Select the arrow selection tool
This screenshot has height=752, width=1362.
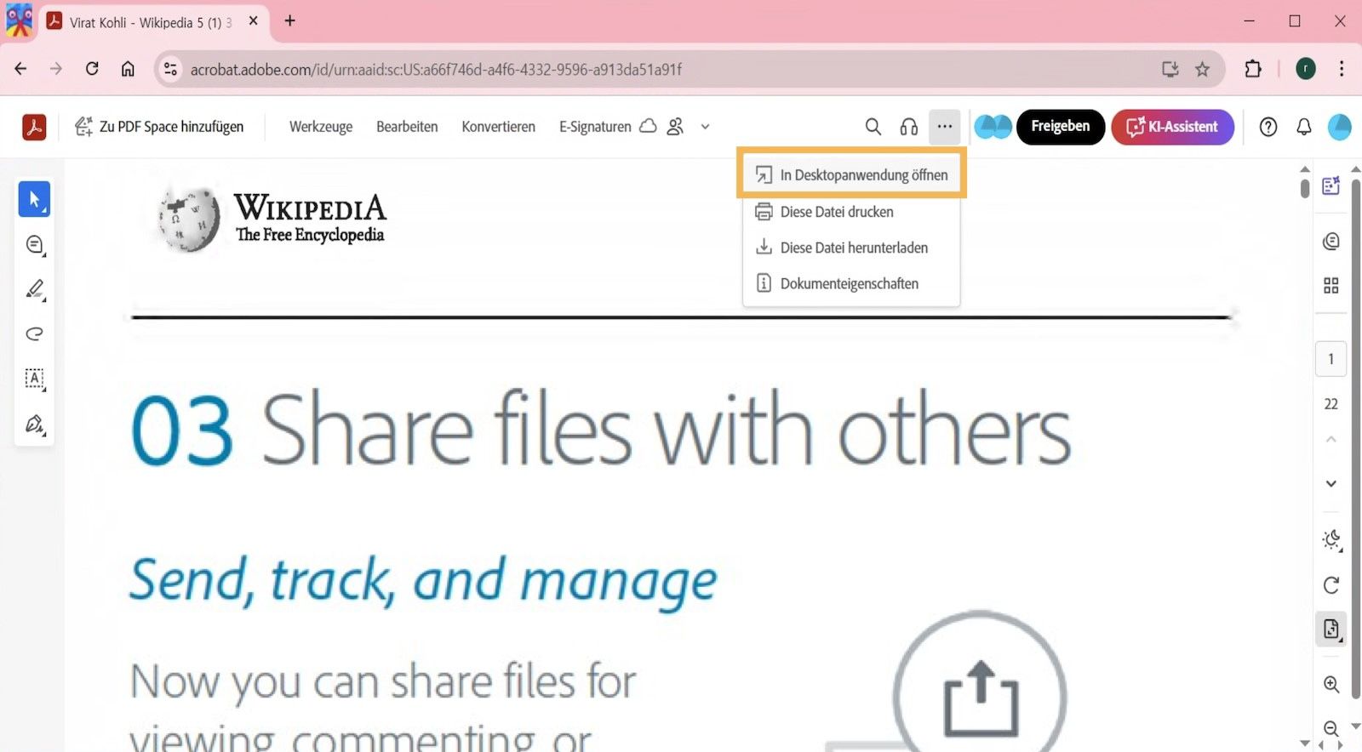click(x=35, y=199)
